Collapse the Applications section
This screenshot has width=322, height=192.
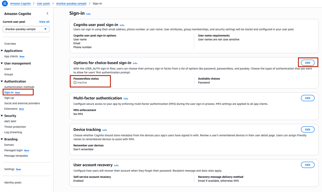coord(2,51)
